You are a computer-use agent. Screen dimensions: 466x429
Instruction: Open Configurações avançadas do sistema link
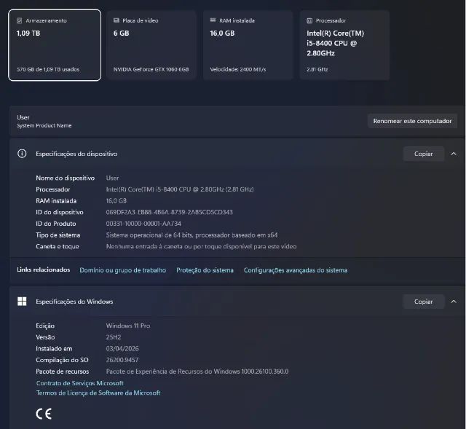point(296,270)
